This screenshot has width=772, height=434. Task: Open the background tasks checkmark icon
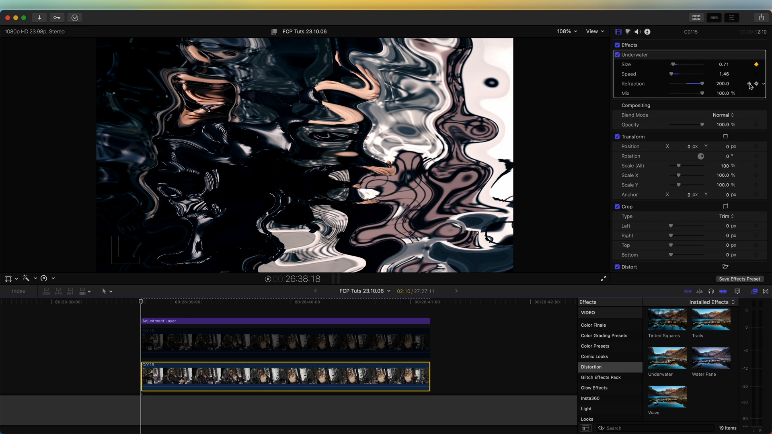click(x=75, y=18)
